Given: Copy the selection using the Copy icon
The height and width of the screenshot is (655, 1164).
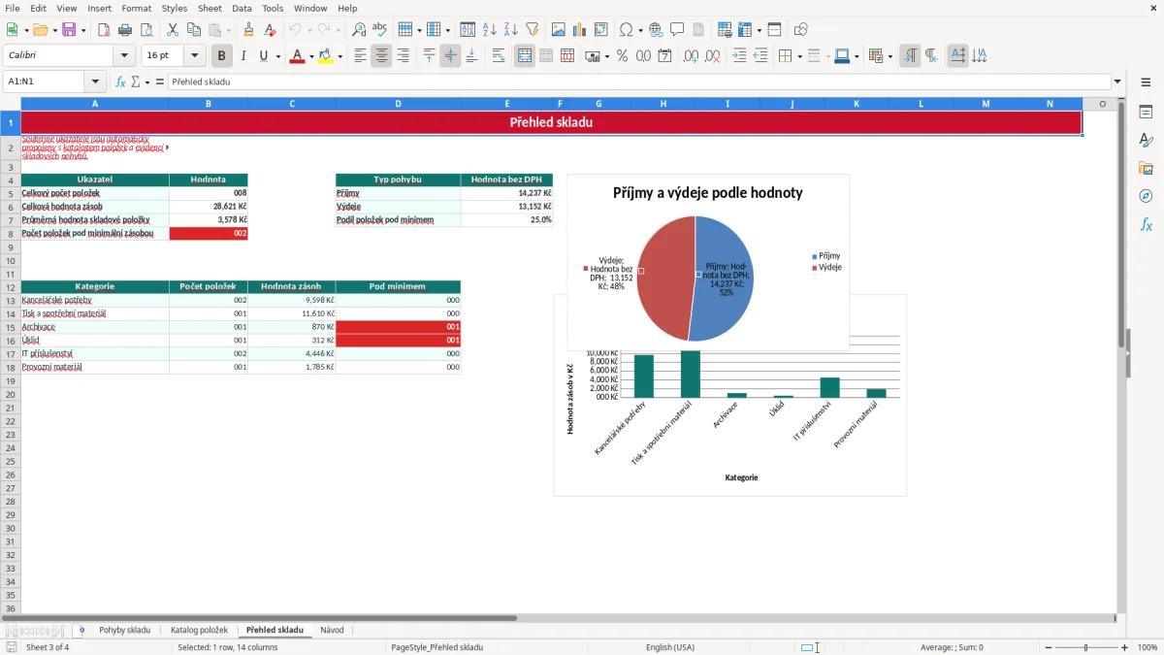Looking at the screenshot, I should pos(194,30).
